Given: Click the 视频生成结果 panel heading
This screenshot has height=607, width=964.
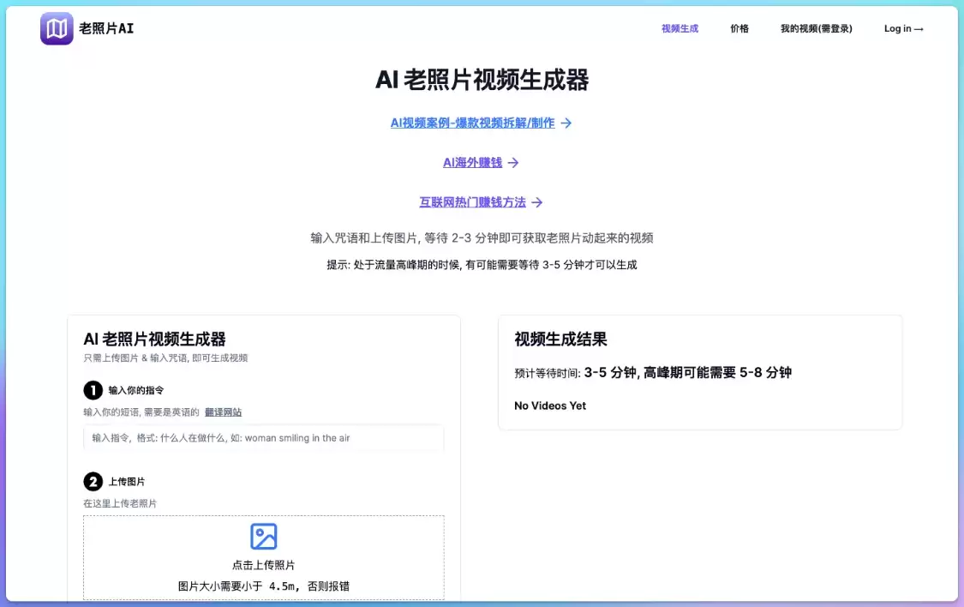Looking at the screenshot, I should click(x=560, y=339).
